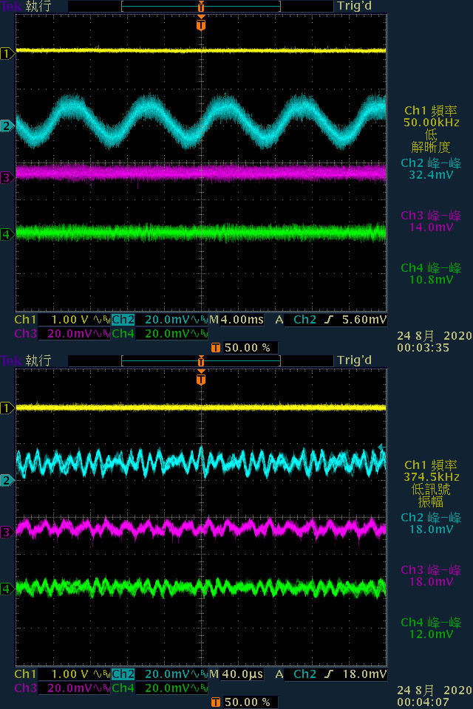Click orange trigger T marker on 40.0µs graticule
Viewport: 473px width, 709px height.
[x=201, y=377]
